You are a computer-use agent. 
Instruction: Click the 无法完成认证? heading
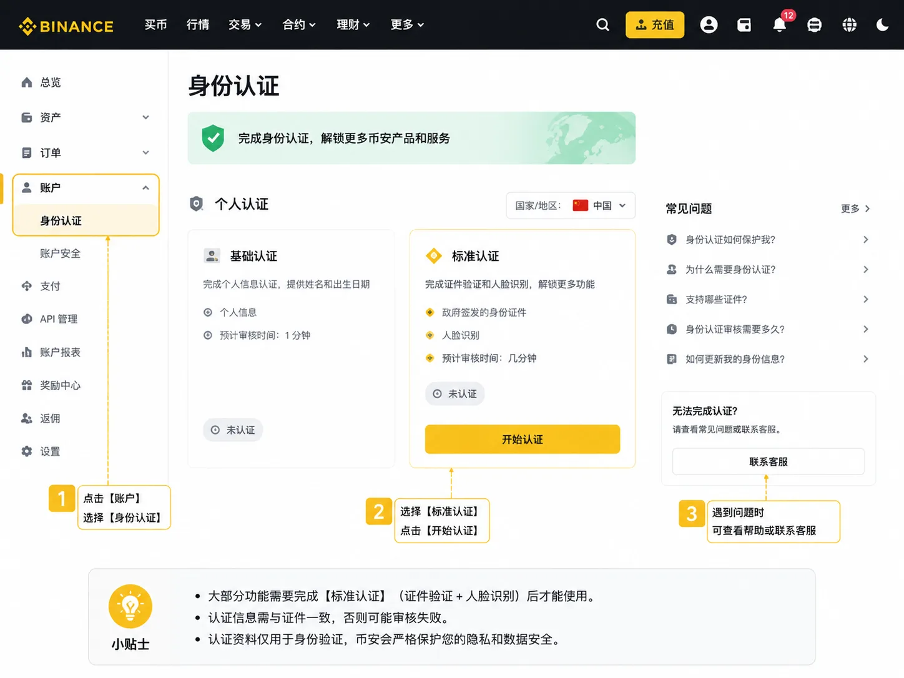pyautogui.click(x=705, y=411)
